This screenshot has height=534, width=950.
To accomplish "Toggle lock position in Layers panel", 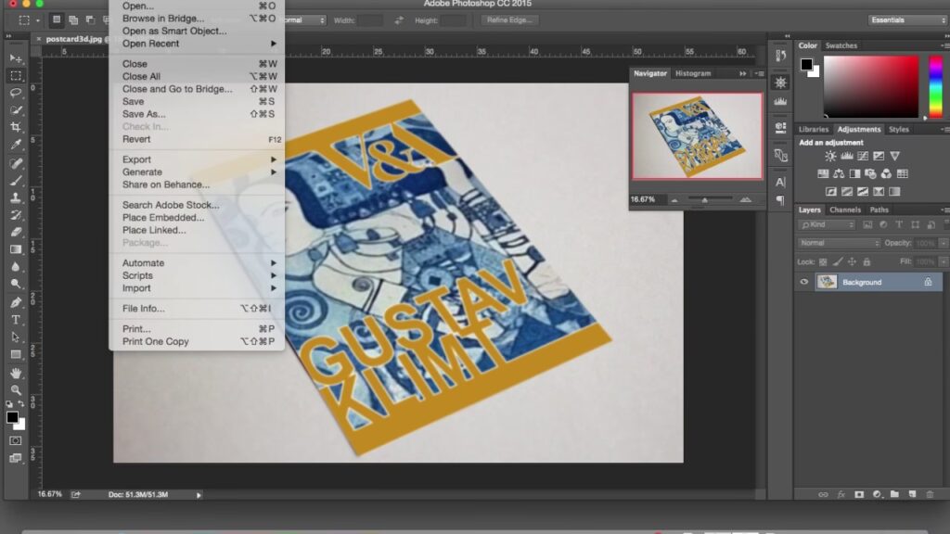I will click(x=852, y=262).
